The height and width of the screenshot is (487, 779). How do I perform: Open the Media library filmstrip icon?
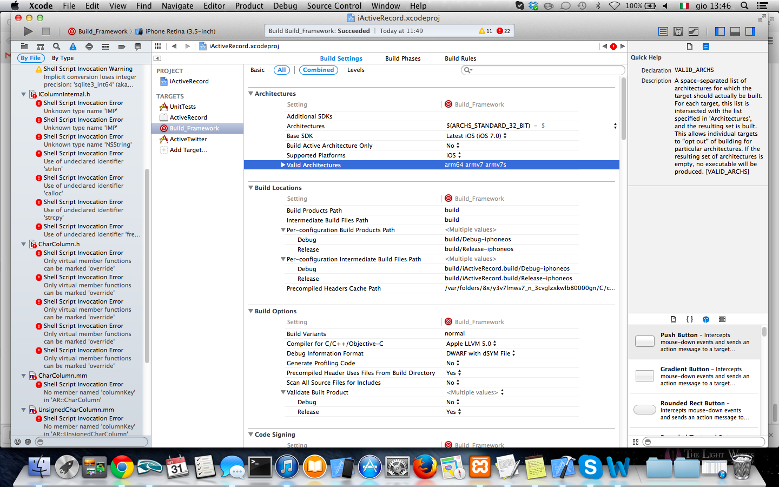coord(722,319)
